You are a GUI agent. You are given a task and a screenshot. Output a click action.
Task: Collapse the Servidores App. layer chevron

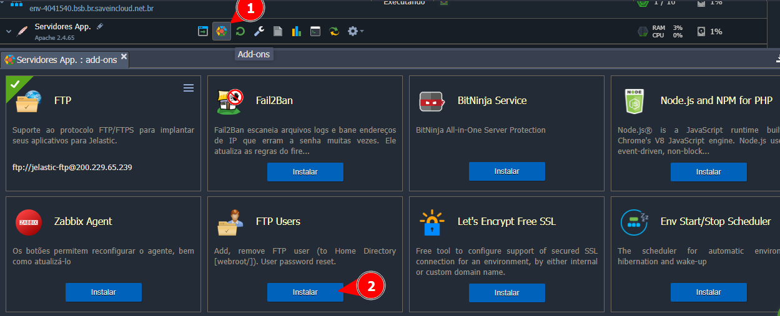point(9,31)
